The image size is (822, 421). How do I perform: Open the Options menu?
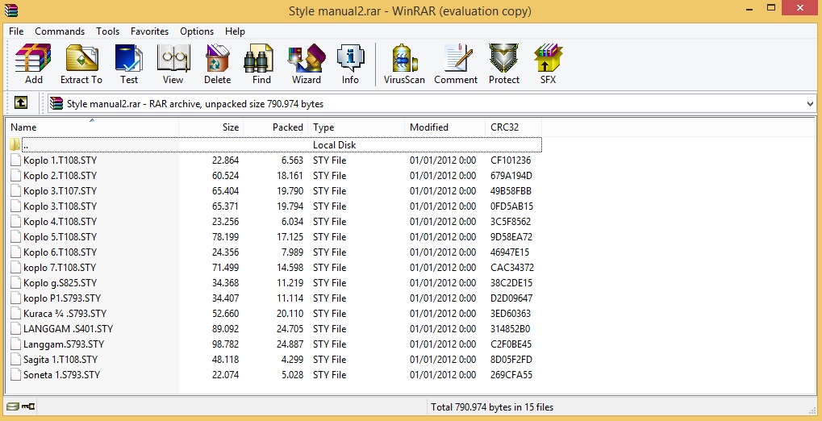tap(197, 31)
